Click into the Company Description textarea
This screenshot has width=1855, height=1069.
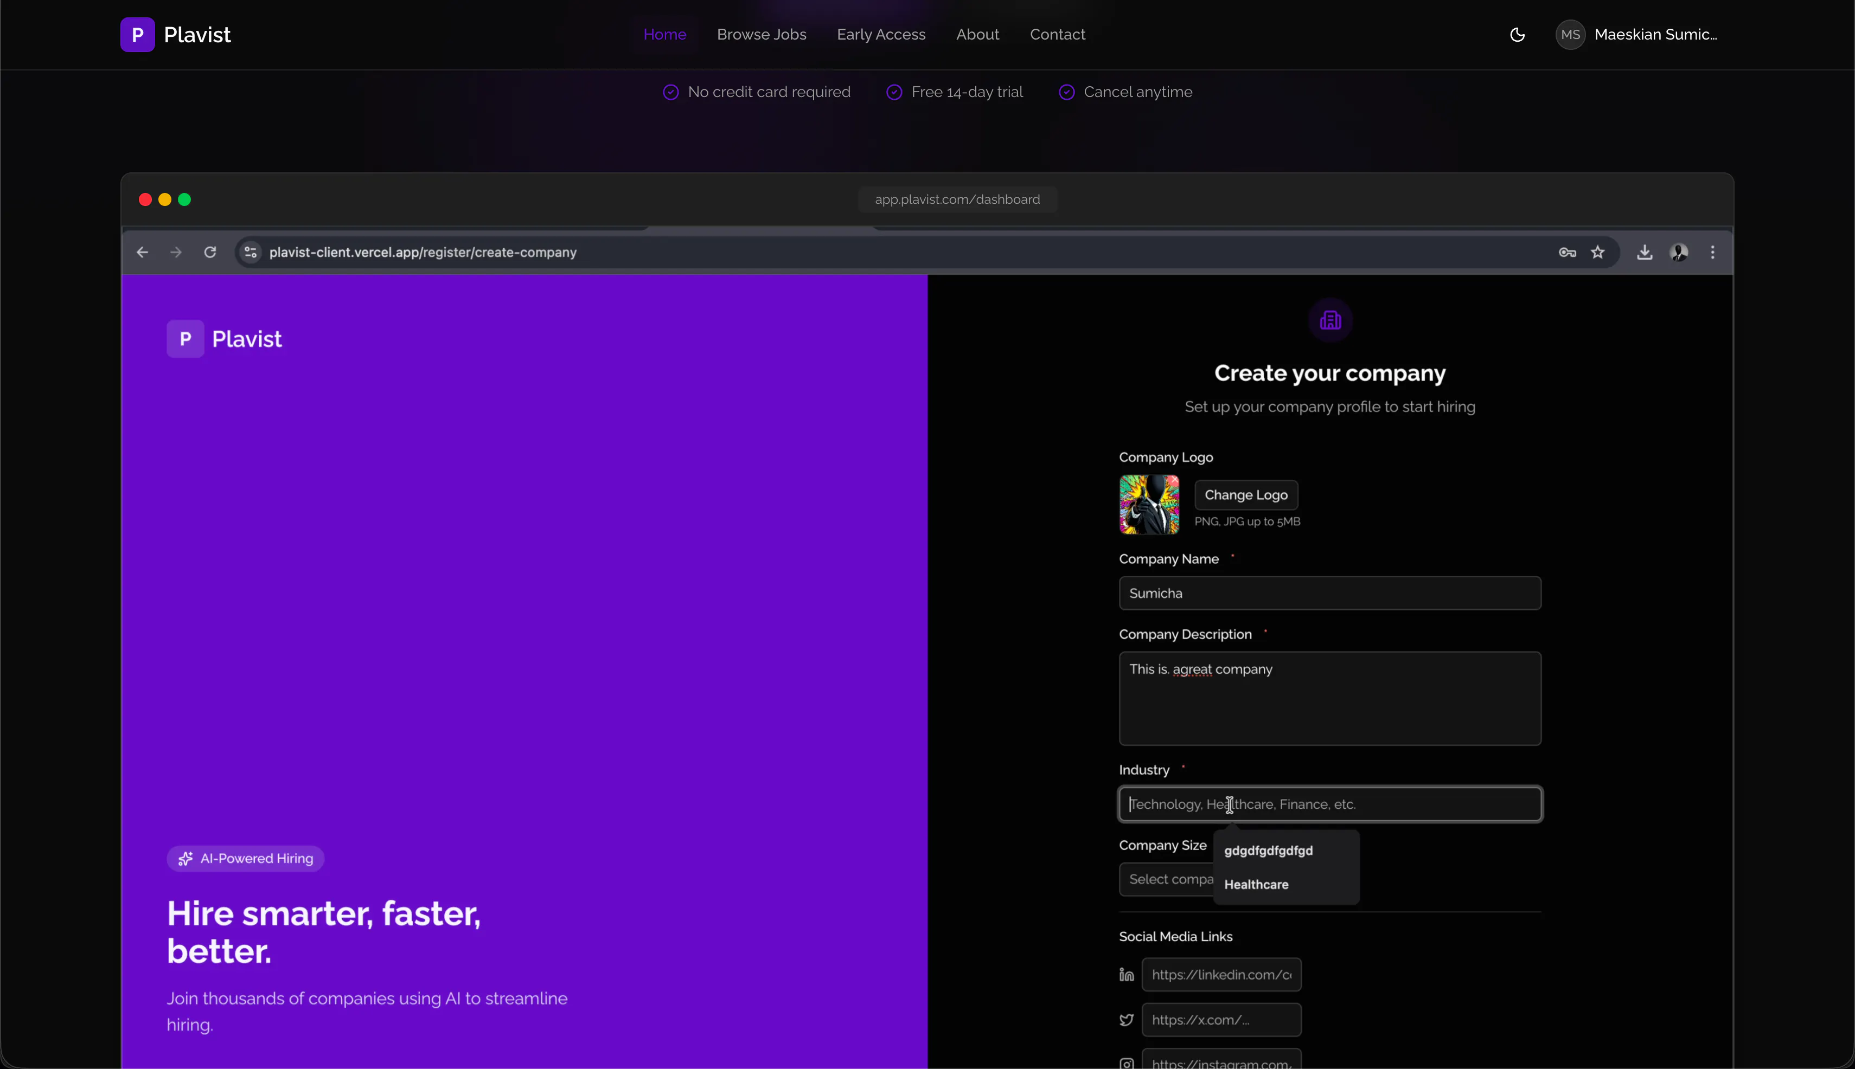tap(1330, 698)
